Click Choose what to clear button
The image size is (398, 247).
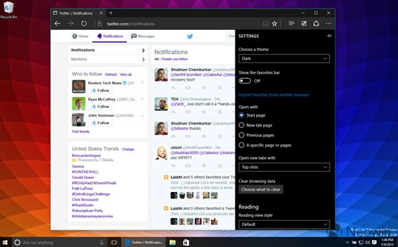tap(261, 189)
